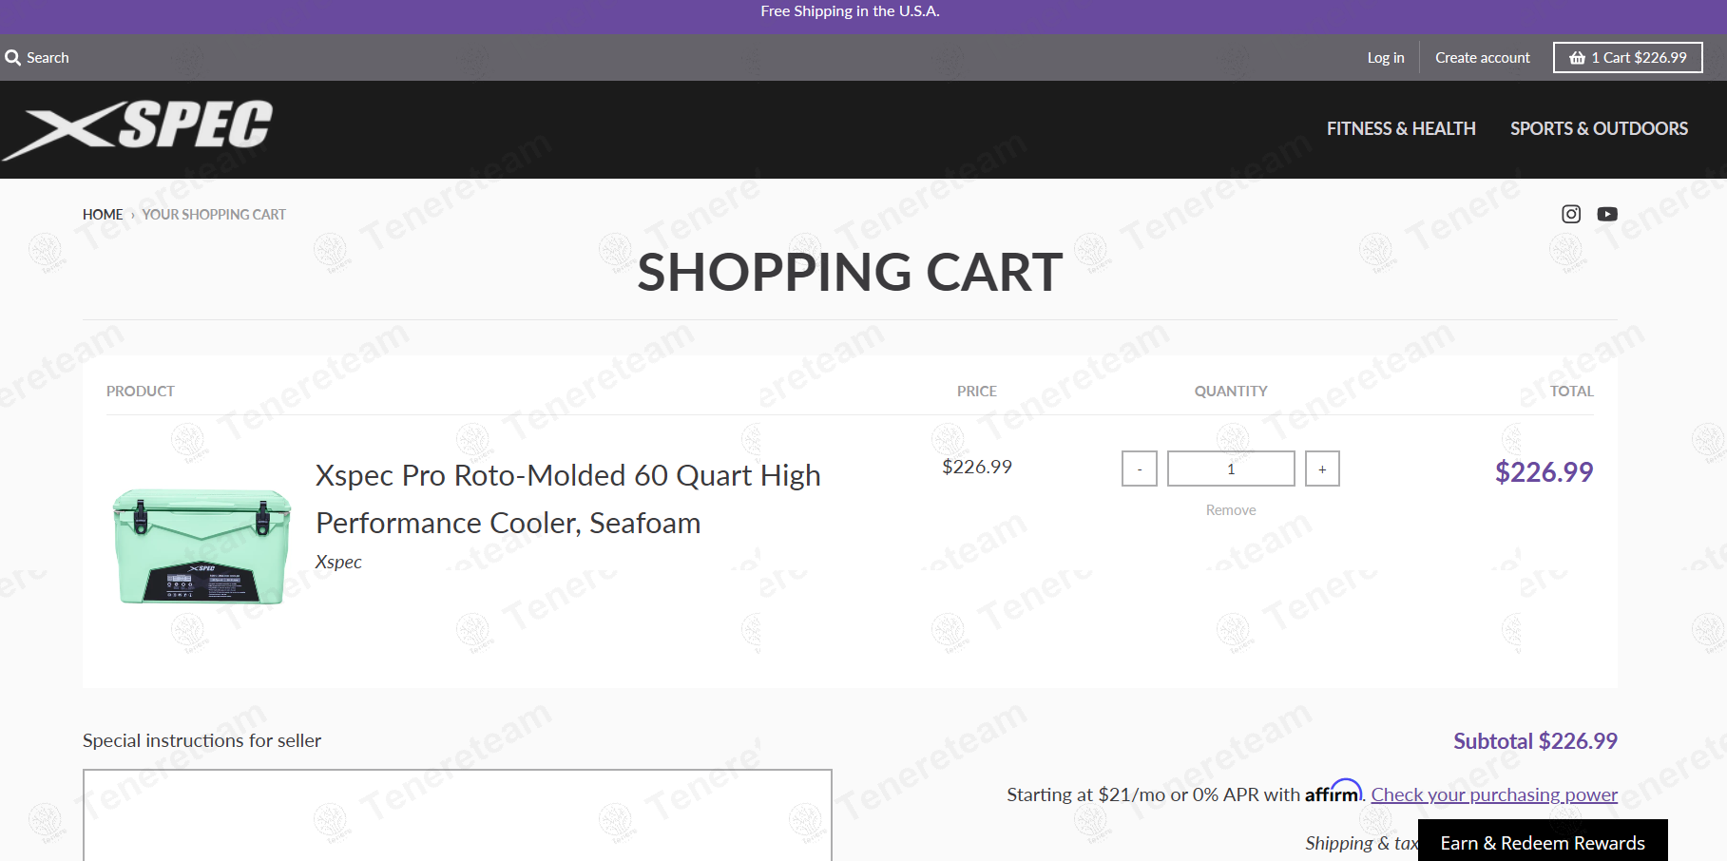This screenshot has height=861, width=1727.
Task: Open the Sports & Outdoors menu
Action: [1599, 128]
